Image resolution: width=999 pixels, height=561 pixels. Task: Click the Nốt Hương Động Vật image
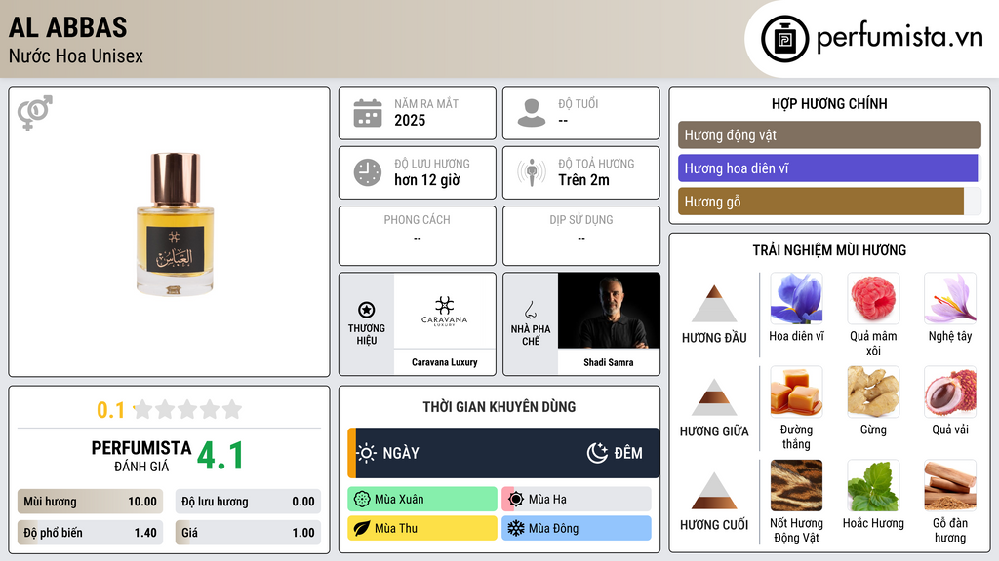(796, 485)
